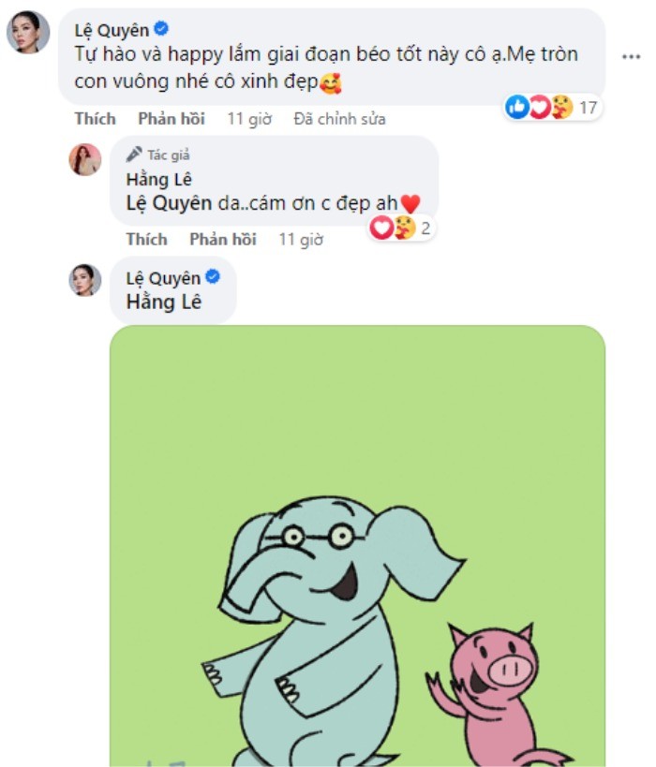Click the tagged Hằng Lê mention
Viewport: 656px width, 767px height.
pos(163,302)
